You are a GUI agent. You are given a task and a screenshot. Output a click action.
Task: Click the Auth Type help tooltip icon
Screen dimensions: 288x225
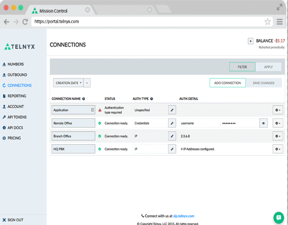tap(152, 98)
